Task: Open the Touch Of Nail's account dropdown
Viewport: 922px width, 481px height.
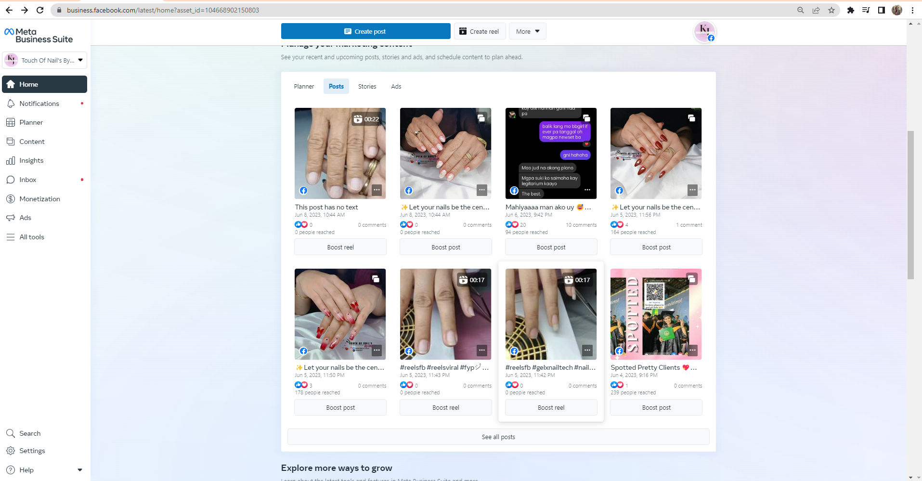Action: tap(45, 60)
